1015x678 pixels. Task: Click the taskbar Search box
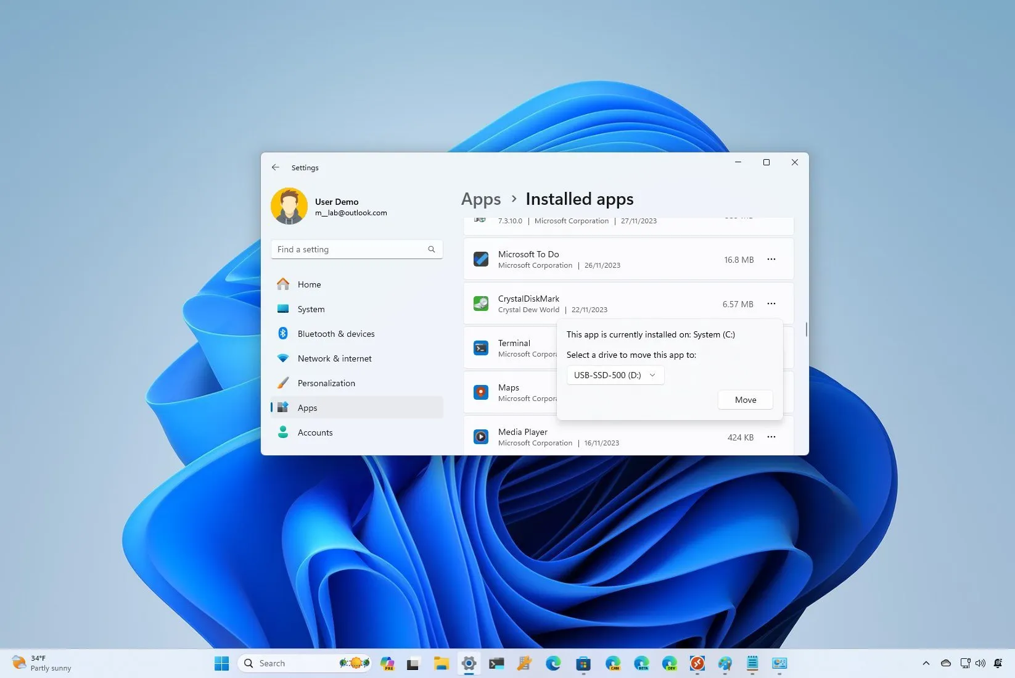point(305,663)
